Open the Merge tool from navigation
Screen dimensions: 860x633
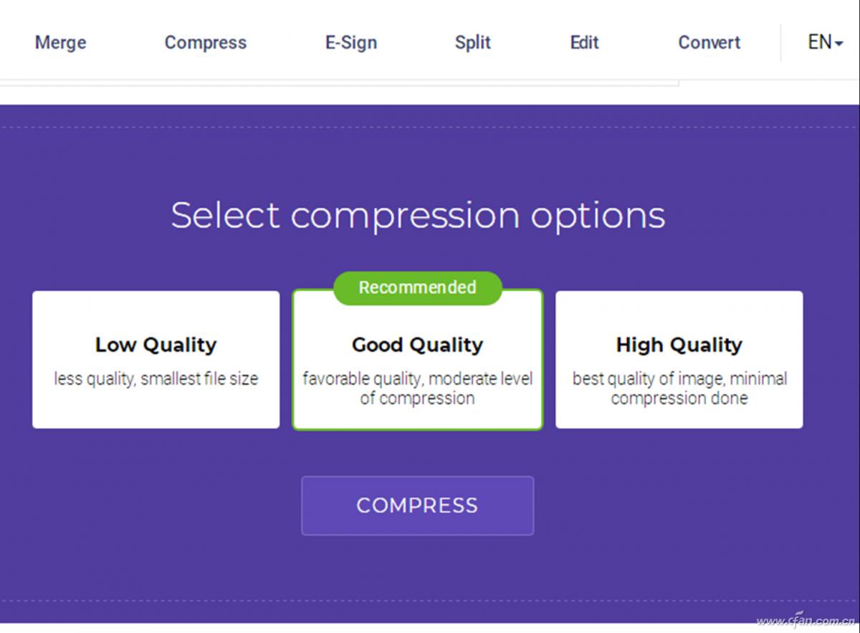(60, 42)
